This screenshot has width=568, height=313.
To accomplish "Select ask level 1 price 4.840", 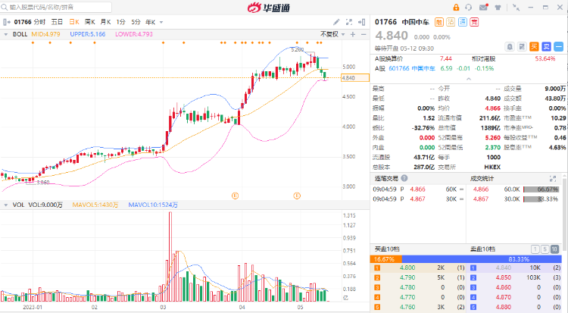I will pos(504,268).
